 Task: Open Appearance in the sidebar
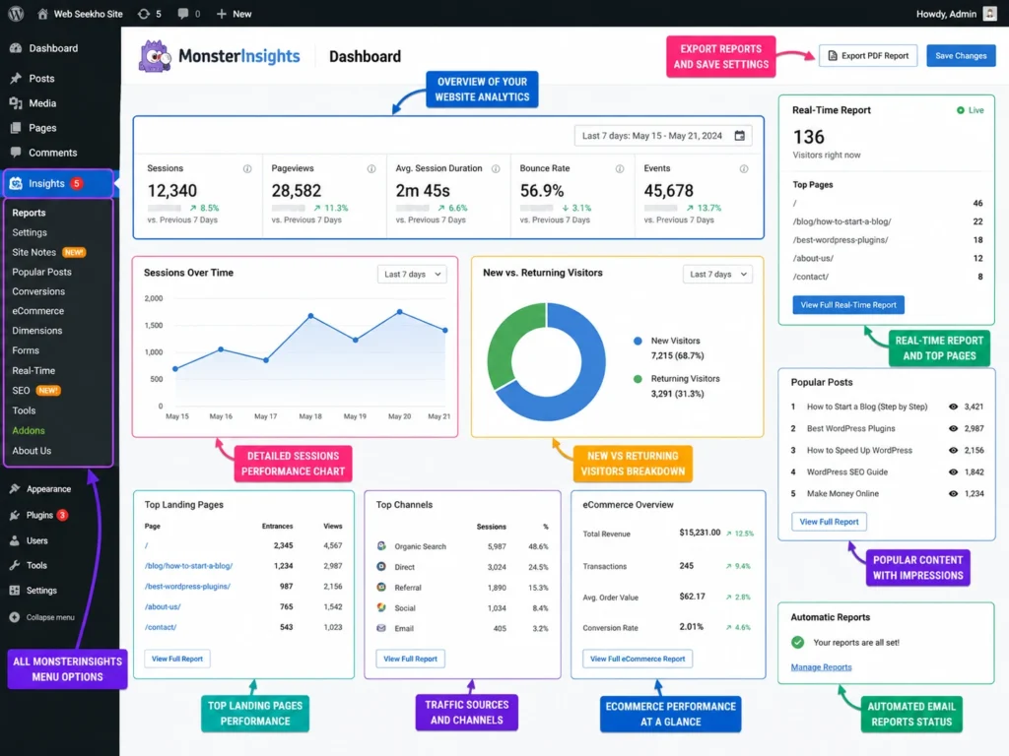[39, 489]
